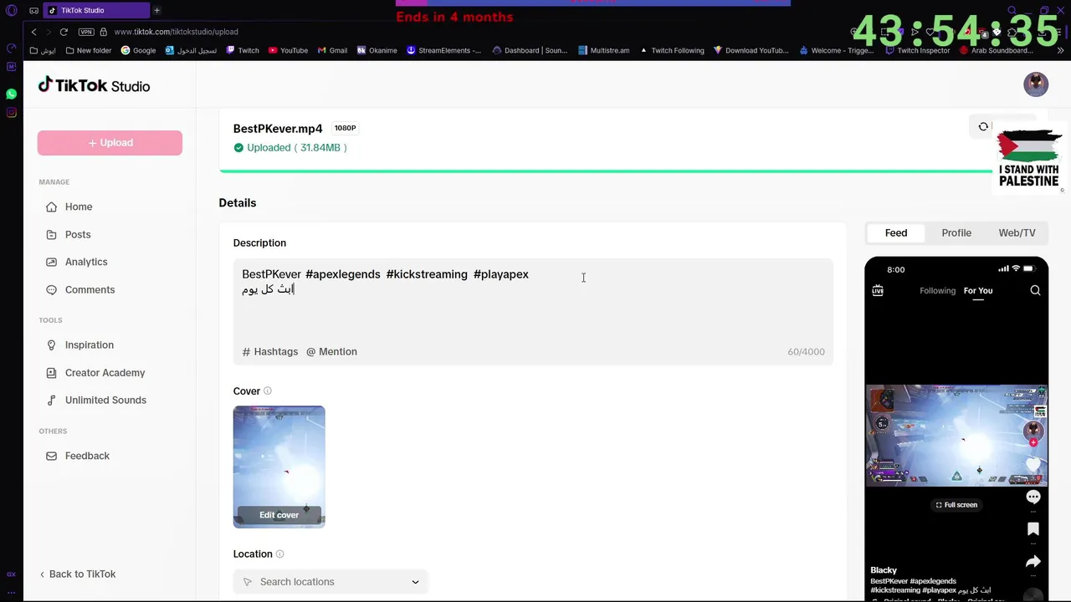Open the Okanime bookmark

tap(377, 50)
